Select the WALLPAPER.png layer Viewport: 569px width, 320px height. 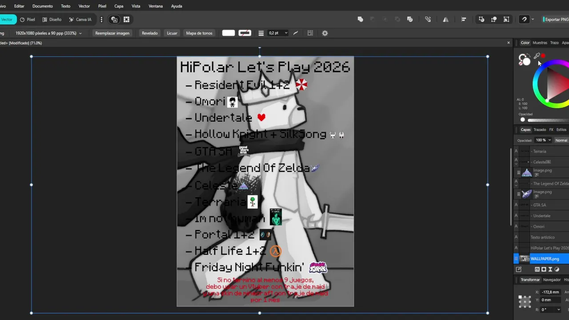click(x=541, y=259)
